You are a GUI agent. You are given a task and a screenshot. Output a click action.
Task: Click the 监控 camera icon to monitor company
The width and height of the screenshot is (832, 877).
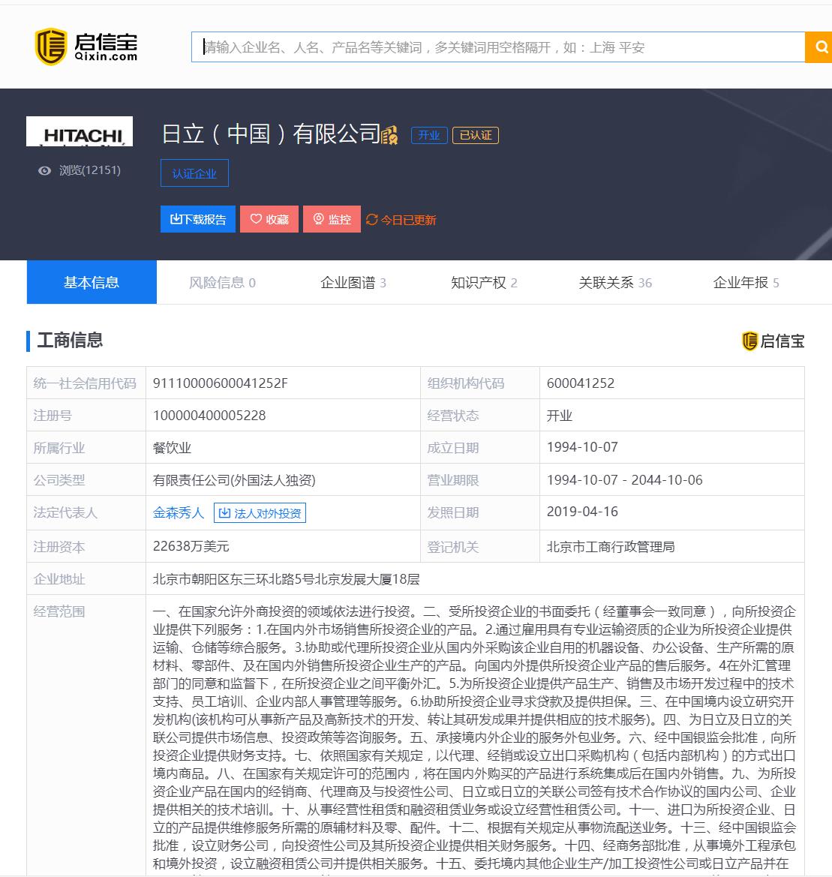point(318,219)
